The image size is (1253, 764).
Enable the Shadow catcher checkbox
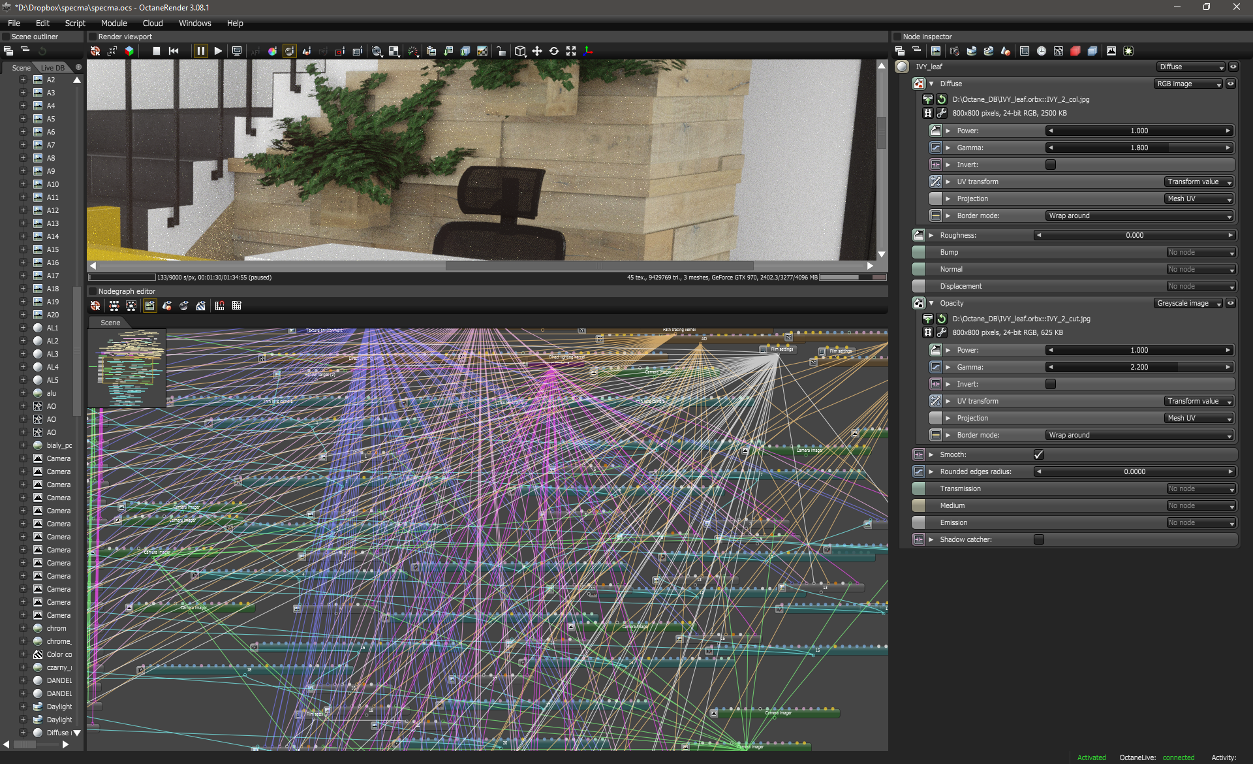1039,539
